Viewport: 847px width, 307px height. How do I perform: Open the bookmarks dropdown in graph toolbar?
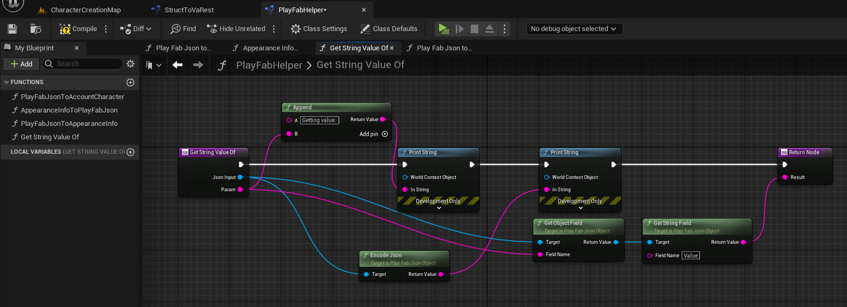(x=154, y=65)
